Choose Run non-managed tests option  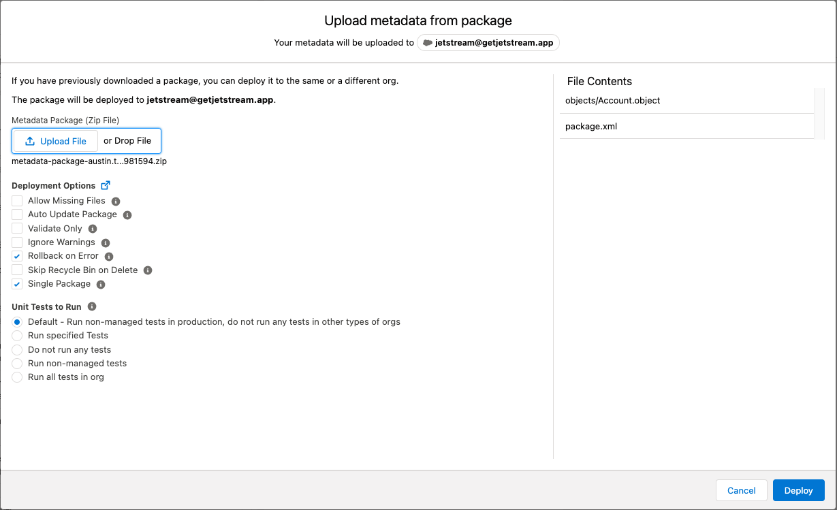pos(17,364)
